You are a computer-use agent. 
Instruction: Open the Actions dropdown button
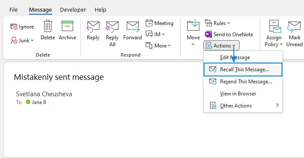tap(221, 45)
